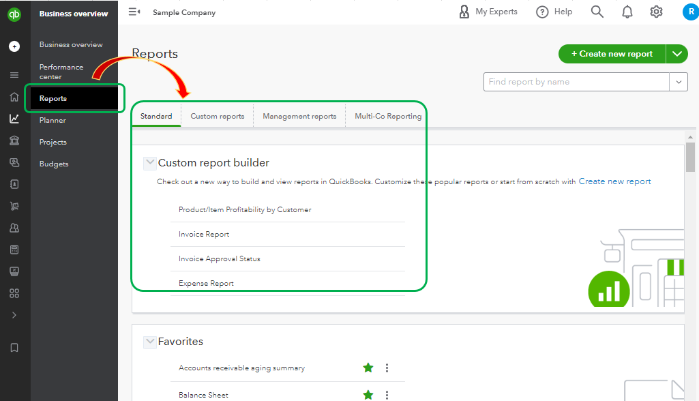Open the Settings gear

(656, 12)
